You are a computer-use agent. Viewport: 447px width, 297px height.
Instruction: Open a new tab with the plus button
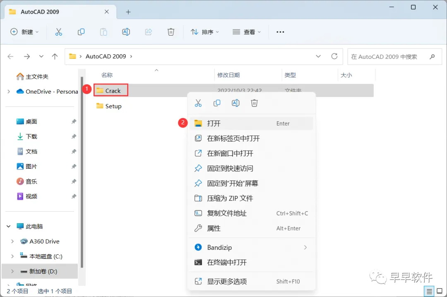(128, 12)
